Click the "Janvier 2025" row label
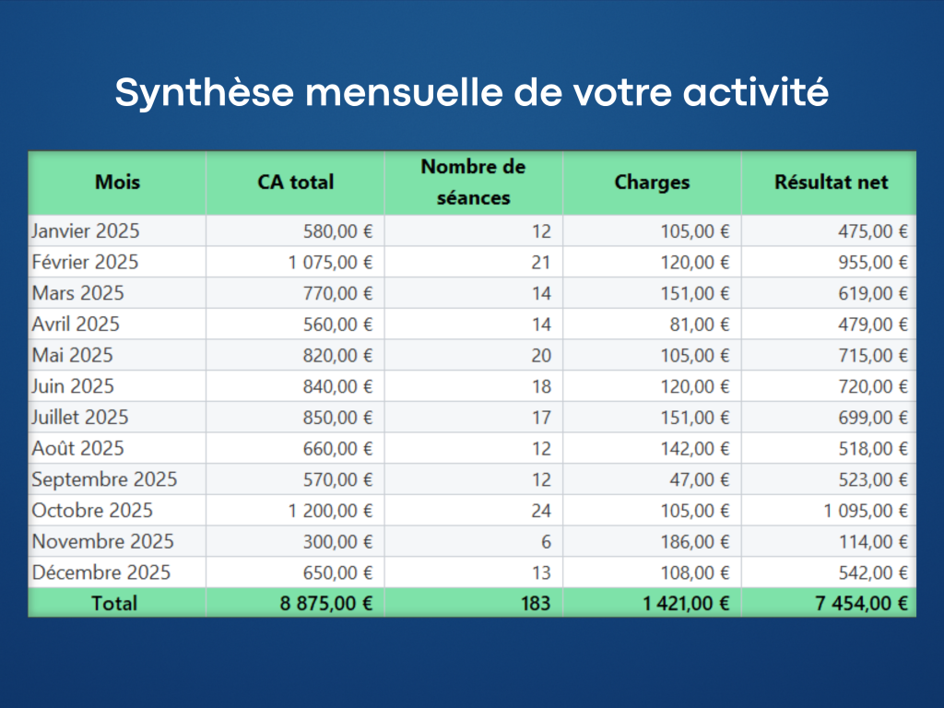The height and width of the screenshot is (708, 944). (x=86, y=231)
